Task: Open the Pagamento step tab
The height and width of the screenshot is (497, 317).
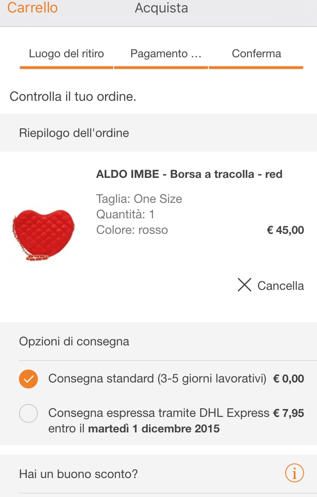Action: 166,54
